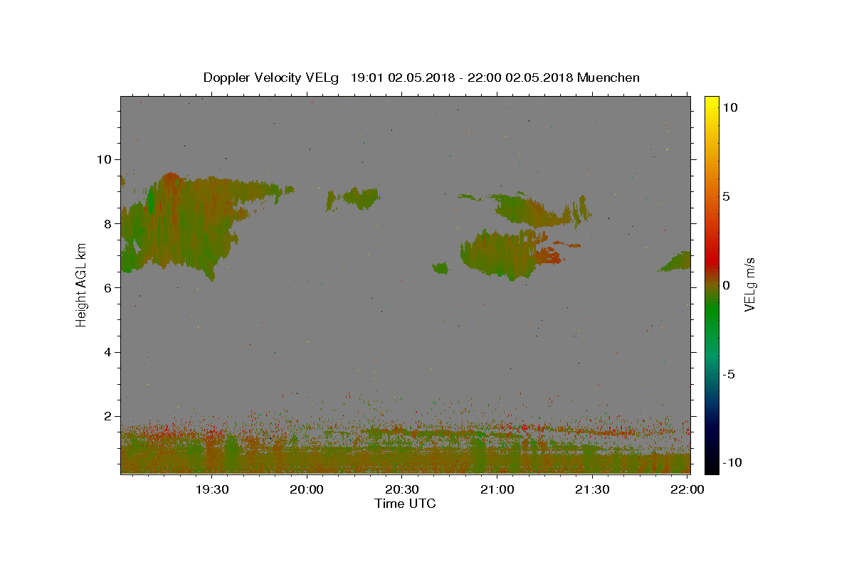Click the 22:00 time tick label
The width and height of the screenshot is (854, 569).
tap(687, 489)
